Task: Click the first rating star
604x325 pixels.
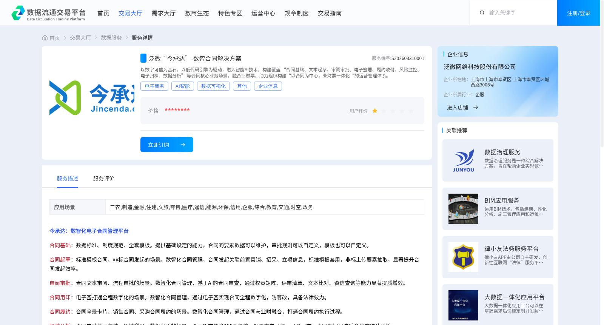Action: pos(375,111)
